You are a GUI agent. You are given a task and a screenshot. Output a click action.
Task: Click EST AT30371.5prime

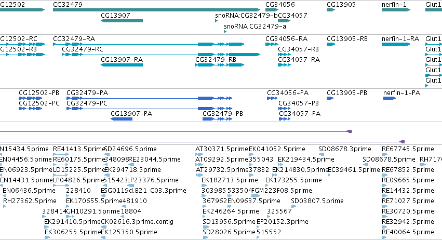tap(222, 149)
